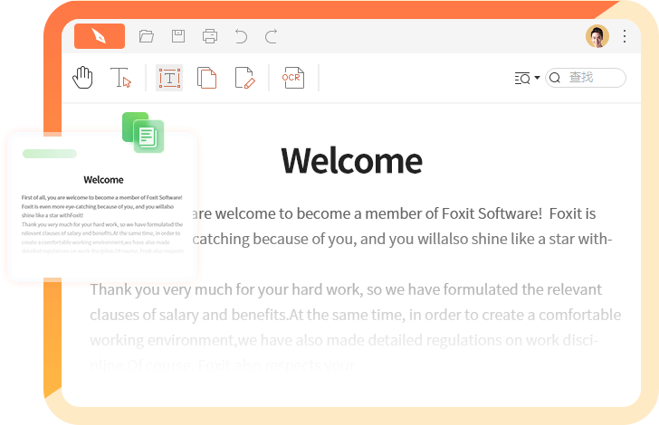The image size is (659, 425).
Task: Click the copy pages icon in toolbar
Action: [x=206, y=78]
